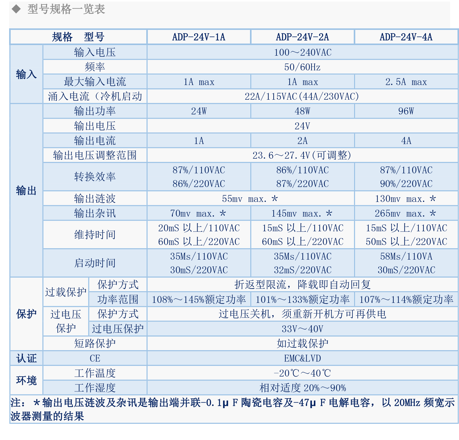Click the 2A output current value
Image resolution: width=459 pixels, height=440 pixels.
click(302, 140)
